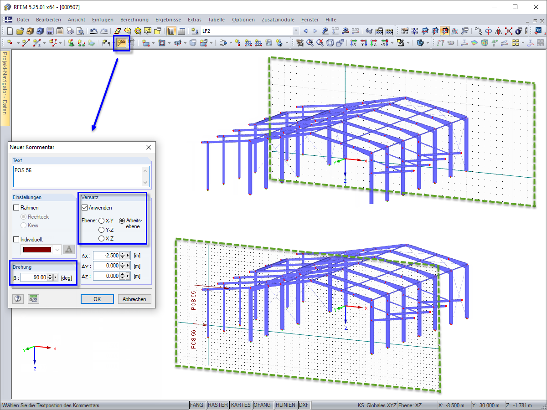547x410 pixels.
Task: Open the Datei menu
Action: [23, 20]
